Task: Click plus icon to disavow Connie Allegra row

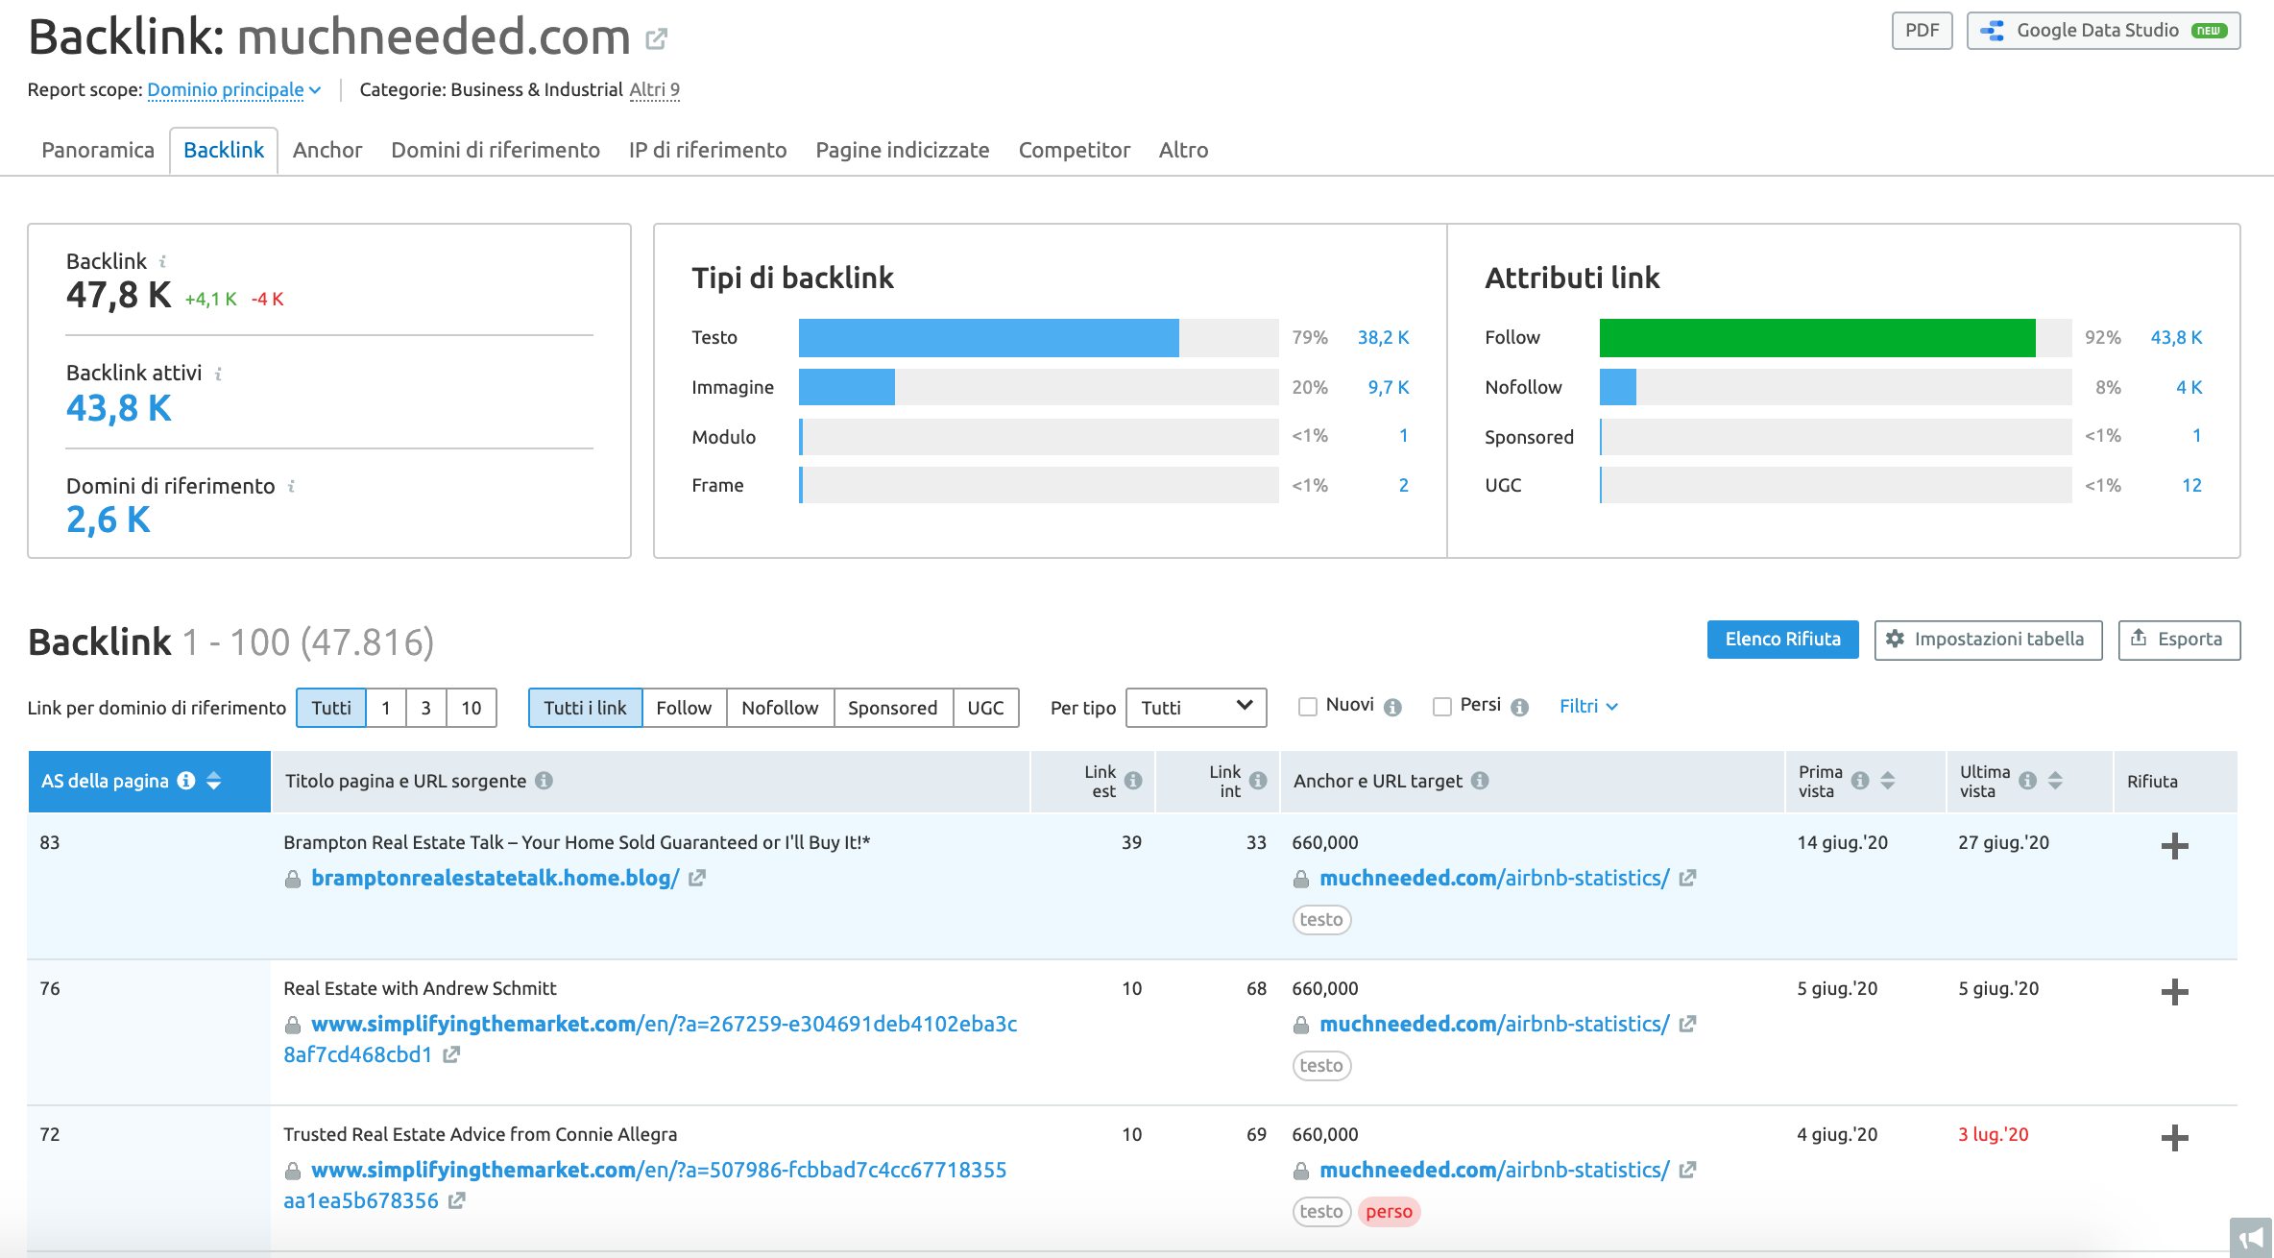Action: pos(2174,1138)
